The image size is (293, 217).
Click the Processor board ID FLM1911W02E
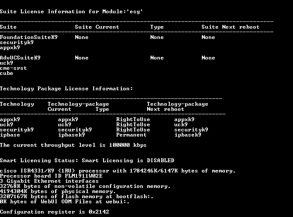[51, 176]
